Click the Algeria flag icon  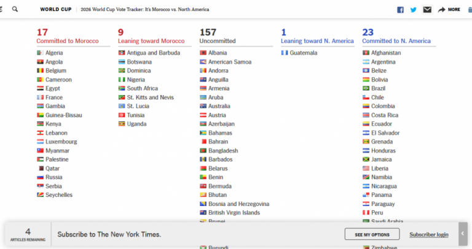pyautogui.click(x=40, y=53)
